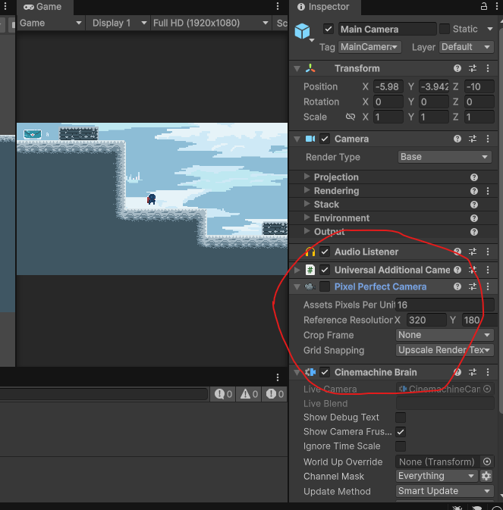Open the Default Layer dropdown
This screenshot has height=510, width=503.
(467, 47)
